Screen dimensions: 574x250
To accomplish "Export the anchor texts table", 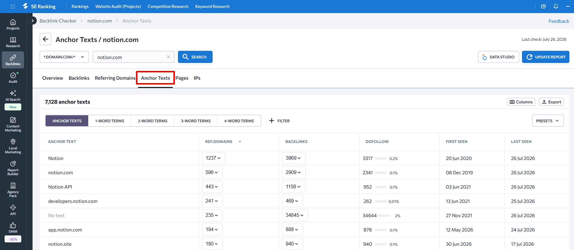I will [x=551, y=102].
